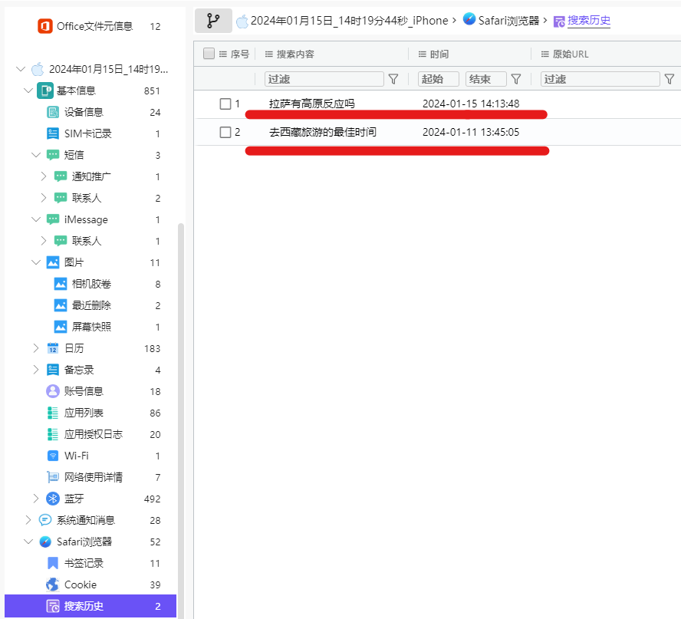The width and height of the screenshot is (681, 619).
Task: Select the 图片 pictures icon
Action: tap(53, 262)
